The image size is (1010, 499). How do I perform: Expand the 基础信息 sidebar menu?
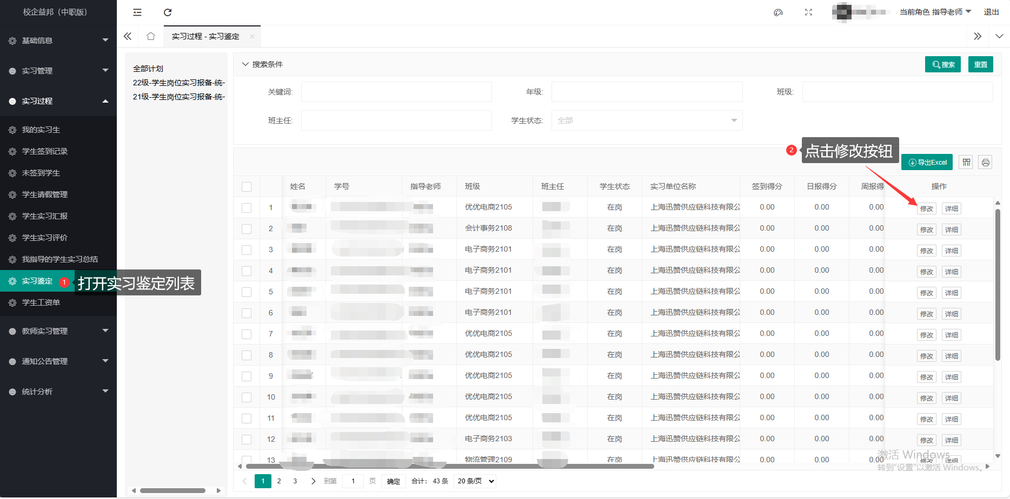(x=58, y=41)
